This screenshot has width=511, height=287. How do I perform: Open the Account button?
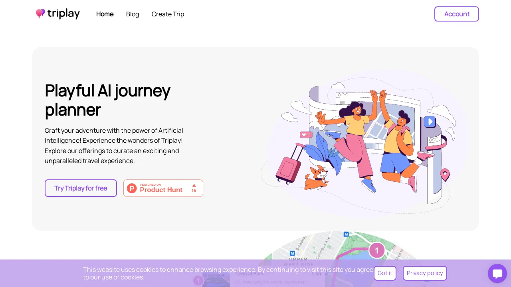457,14
